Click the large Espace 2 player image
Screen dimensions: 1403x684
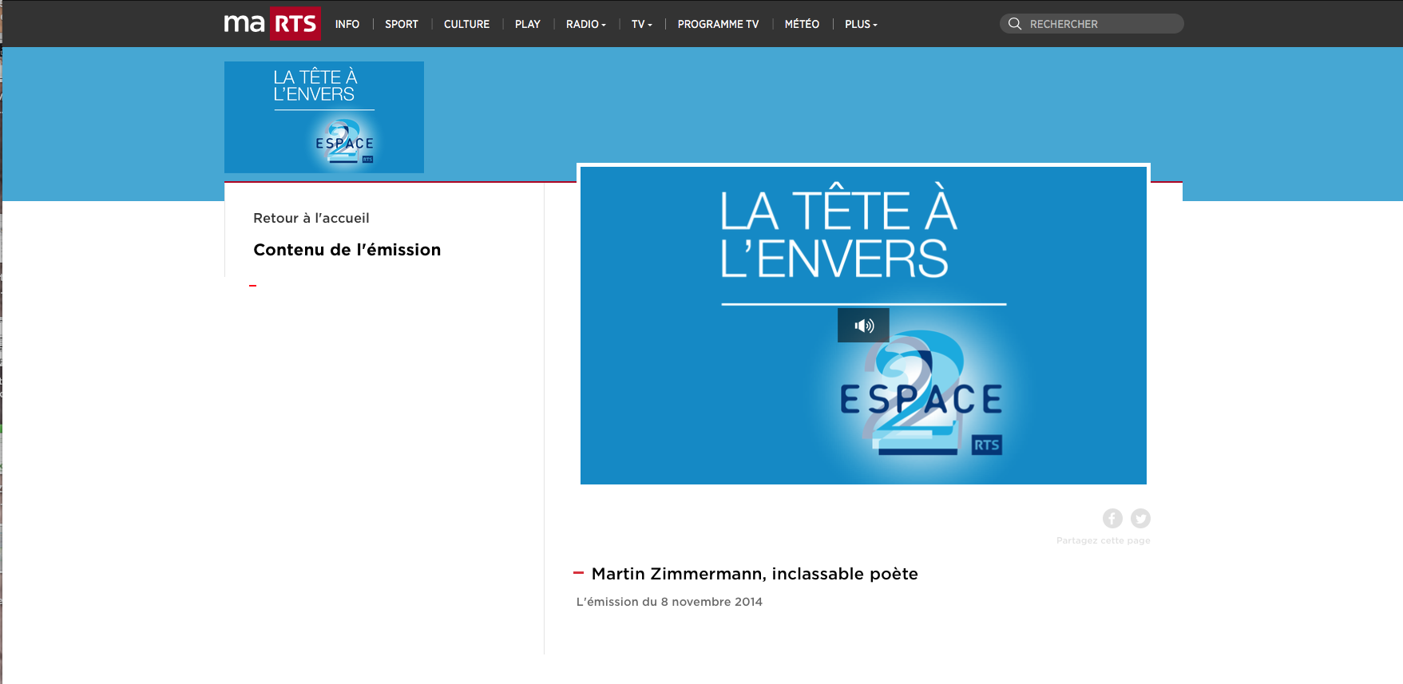(863, 326)
